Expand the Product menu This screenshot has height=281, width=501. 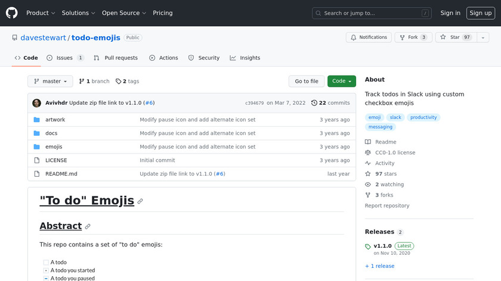pos(41,13)
